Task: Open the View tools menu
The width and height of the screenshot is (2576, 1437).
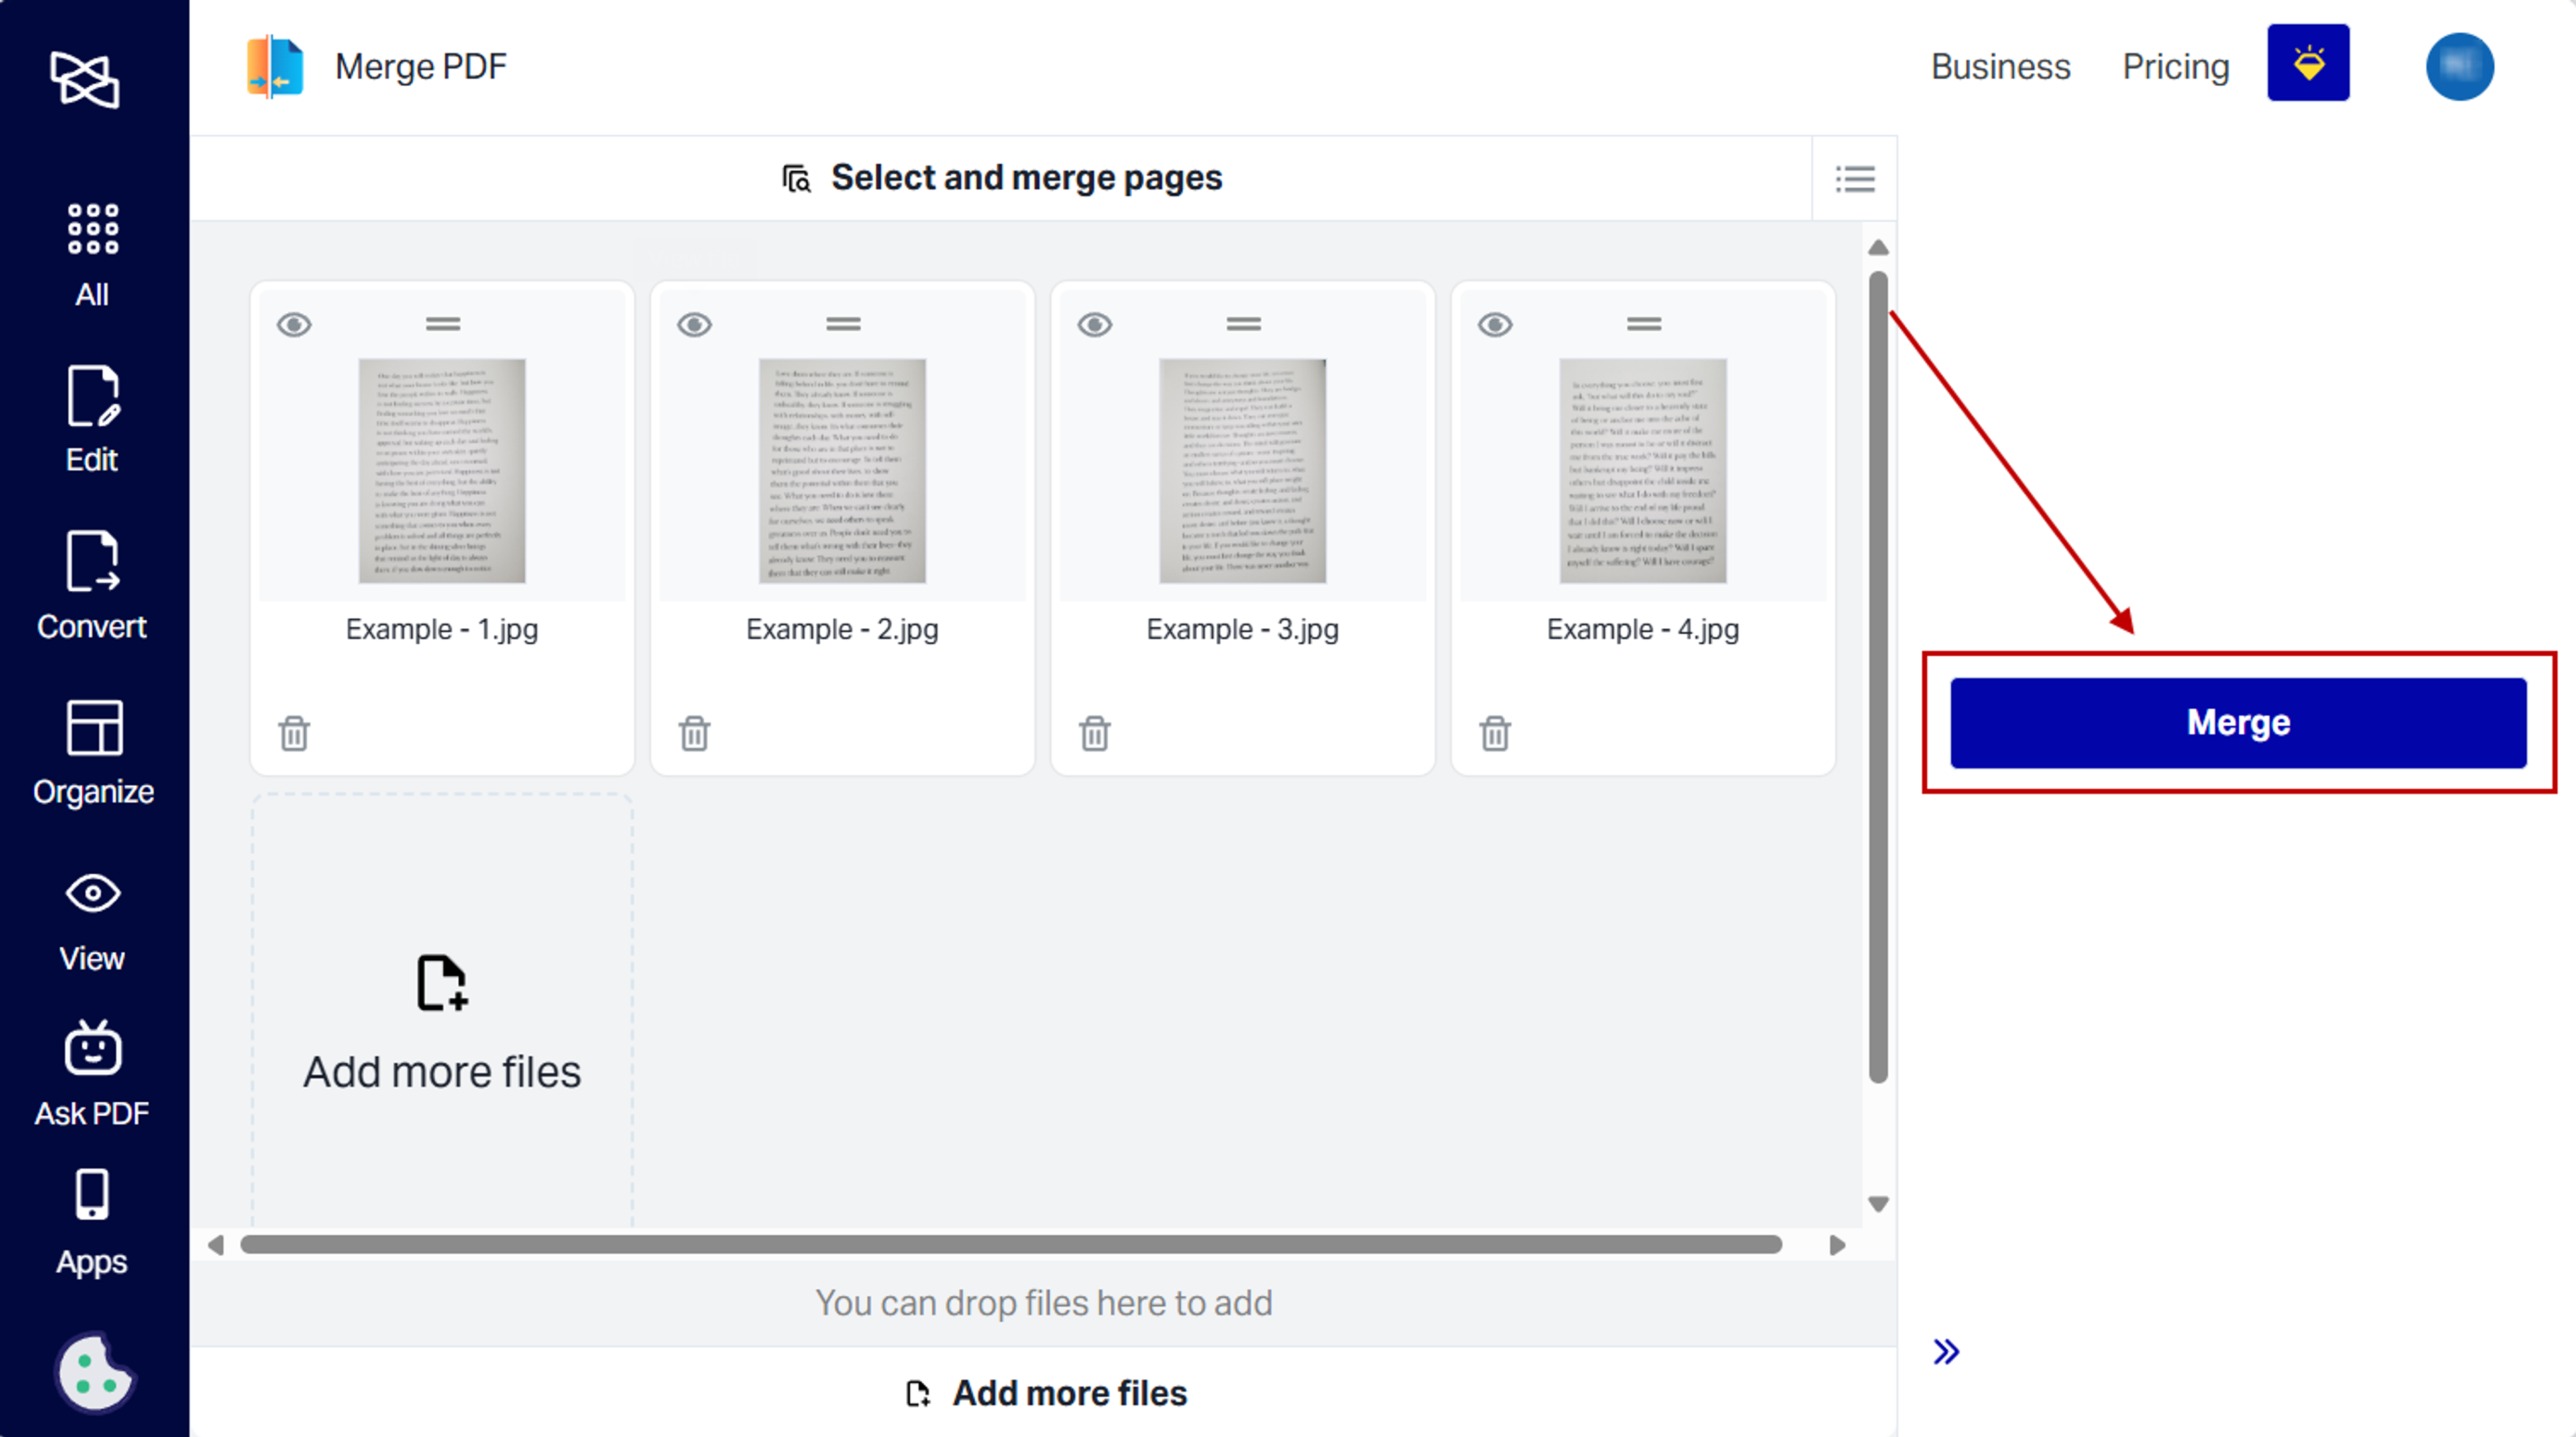Action: (92, 921)
